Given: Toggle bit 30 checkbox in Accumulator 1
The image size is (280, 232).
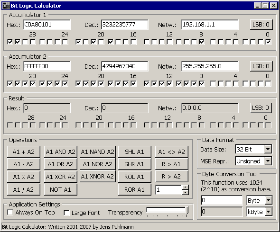Looking at the screenshot, I should (18, 42).
